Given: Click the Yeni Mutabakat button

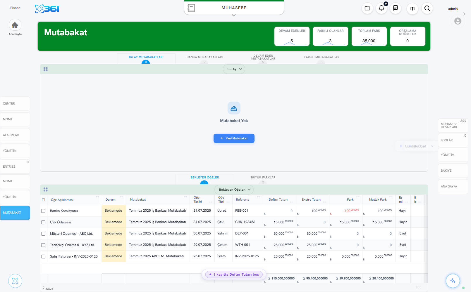Looking at the screenshot, I should 234,138.
